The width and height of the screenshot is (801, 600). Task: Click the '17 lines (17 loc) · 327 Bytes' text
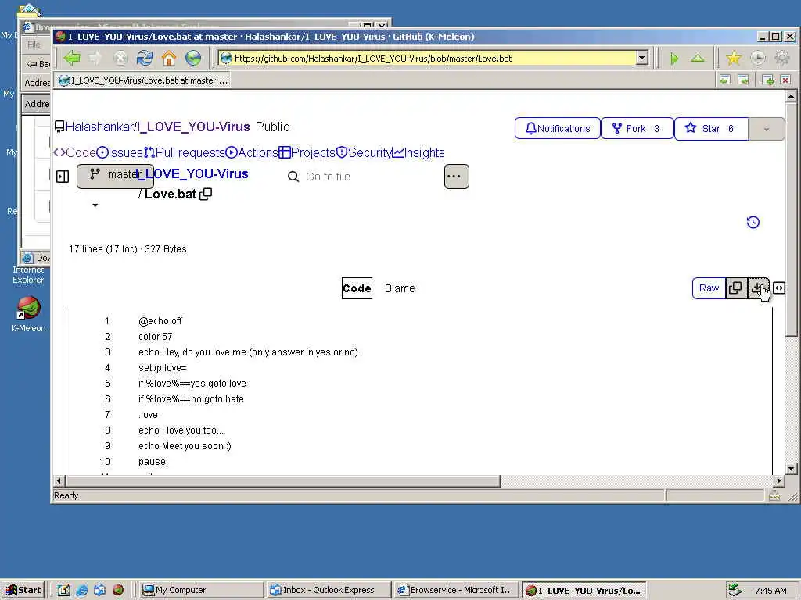click(x=128, y=249)
